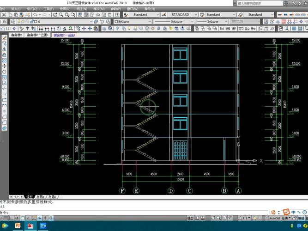Select the Rotate tool in the left toolbar

(4, 72)
